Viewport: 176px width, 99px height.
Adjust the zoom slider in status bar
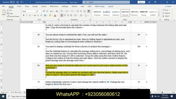pyautogui.click(x=162, y=92)
